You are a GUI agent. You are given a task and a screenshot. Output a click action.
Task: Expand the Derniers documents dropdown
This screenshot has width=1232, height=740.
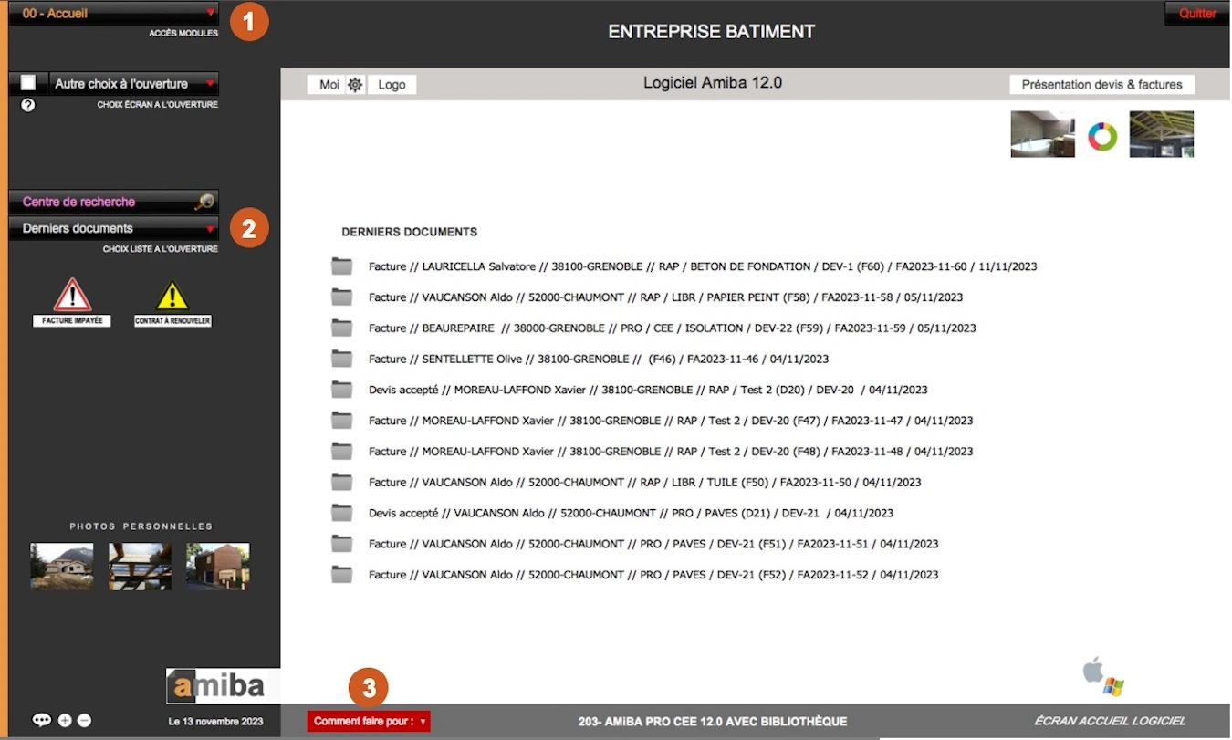click(x=113, y=229)
